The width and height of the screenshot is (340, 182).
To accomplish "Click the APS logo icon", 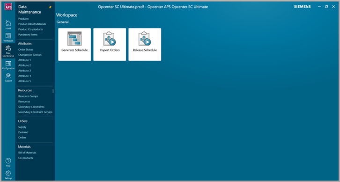I will (x=8, y=7).
